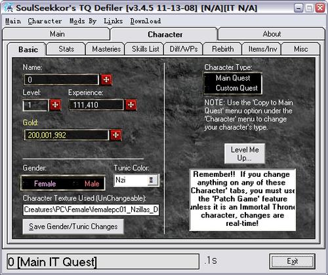Minimize the TQ Defiler window
Image resolution: width=328 pixels, height=275 pixels.
pos(298,9)
